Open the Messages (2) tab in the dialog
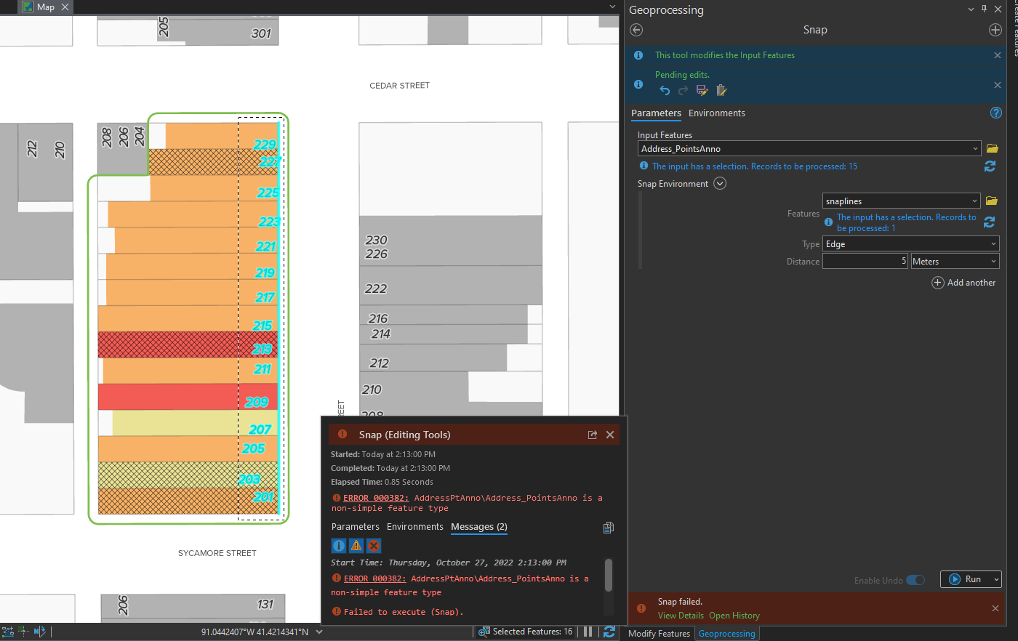Screen dimensions: 1018x641 (x=478, y=527)
